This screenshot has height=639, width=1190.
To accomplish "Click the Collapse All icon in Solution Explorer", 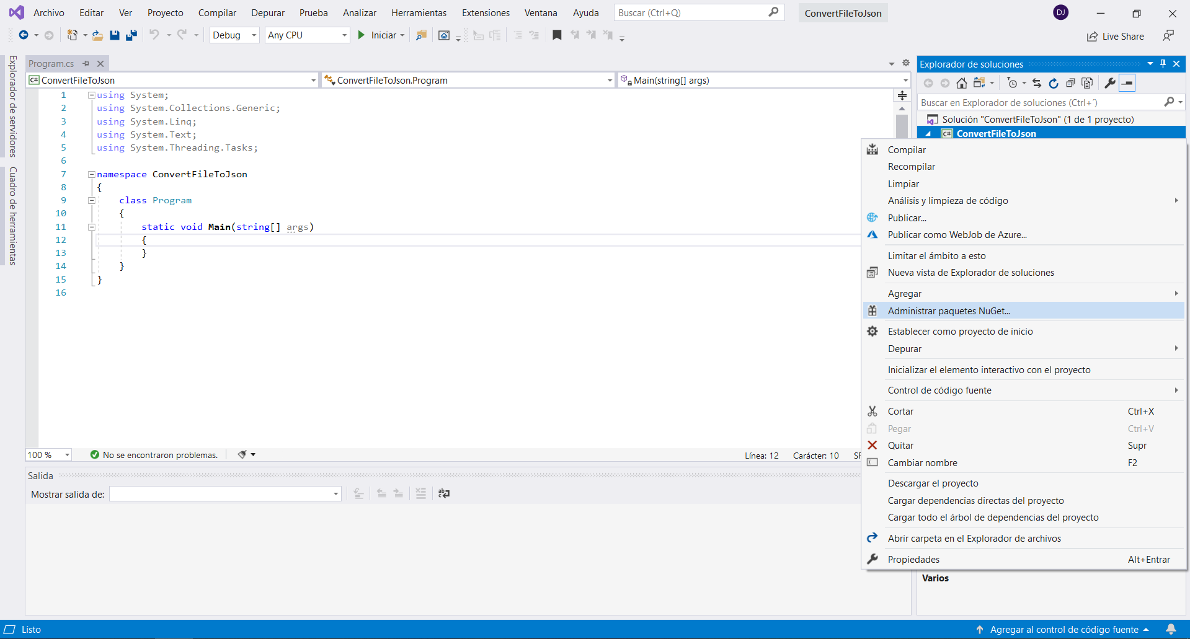I will 1070,83.
